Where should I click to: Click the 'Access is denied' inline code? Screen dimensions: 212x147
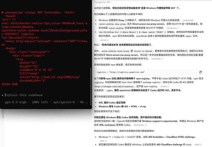click(143, 51)
